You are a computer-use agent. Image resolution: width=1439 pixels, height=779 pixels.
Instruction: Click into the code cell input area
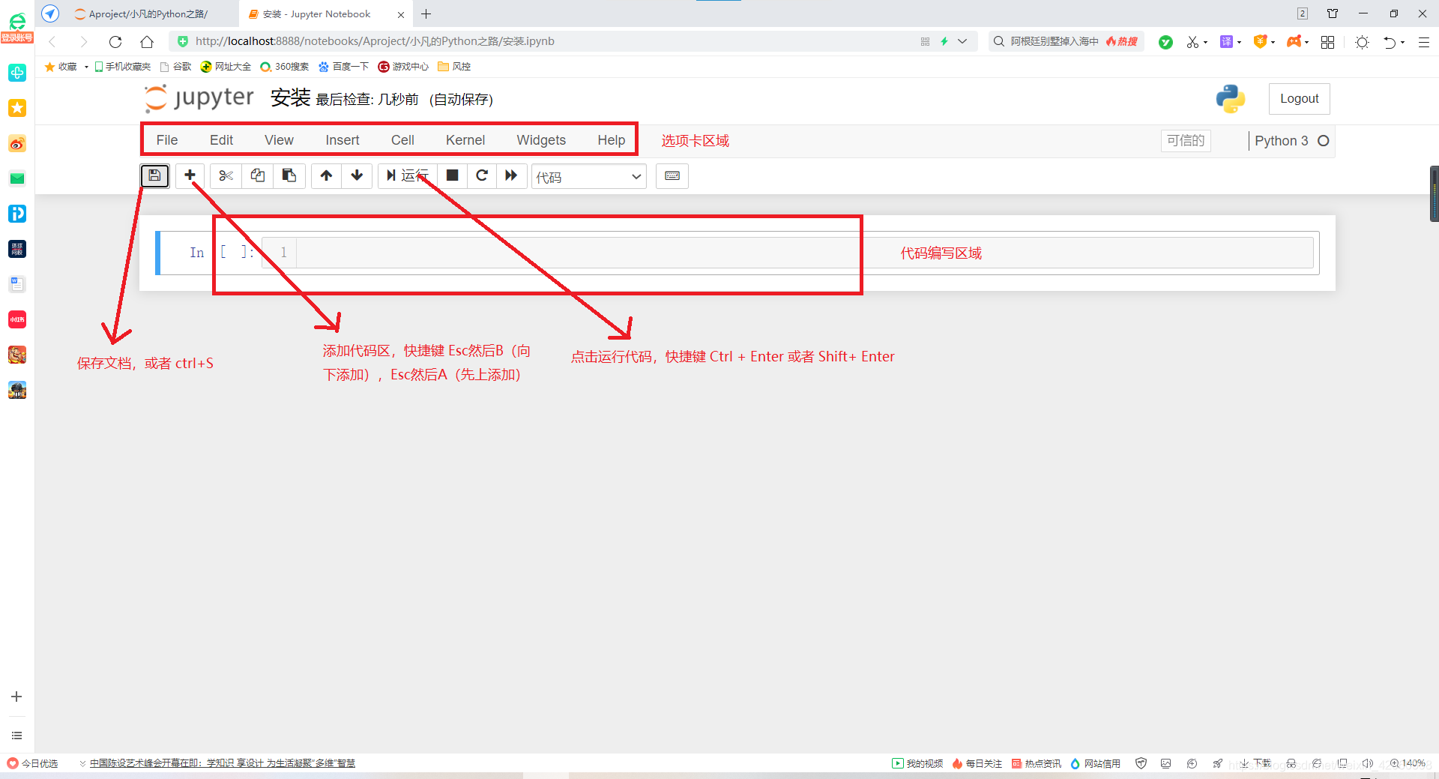click(x=804, y=253)
